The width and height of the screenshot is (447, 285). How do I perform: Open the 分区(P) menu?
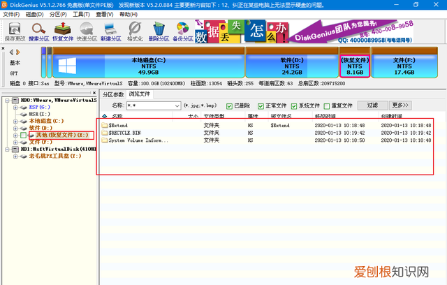point(58,14)
